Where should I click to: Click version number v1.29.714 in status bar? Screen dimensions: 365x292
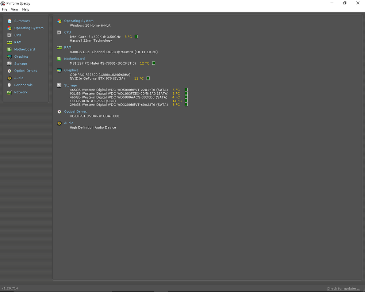click(10, 288)
